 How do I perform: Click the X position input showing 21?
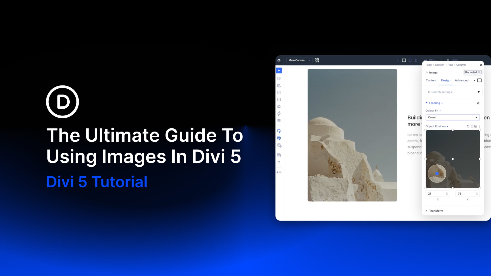(438, 194)
